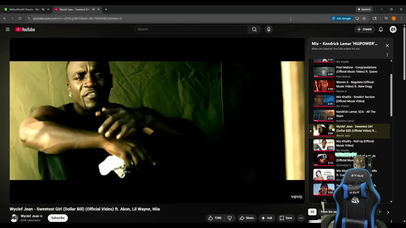
Task: Play Post Malone Congratulations from playlist
Action: point(349,72)
